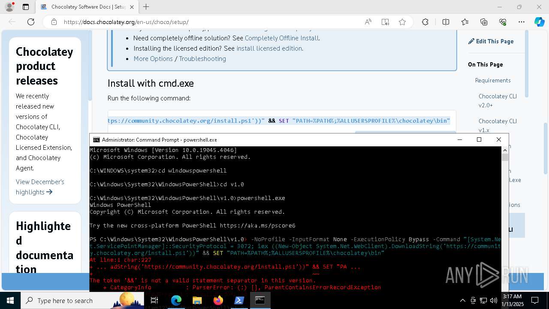Open Edge tab actions menu icon

pyautogui.click(x=26, y=7)
